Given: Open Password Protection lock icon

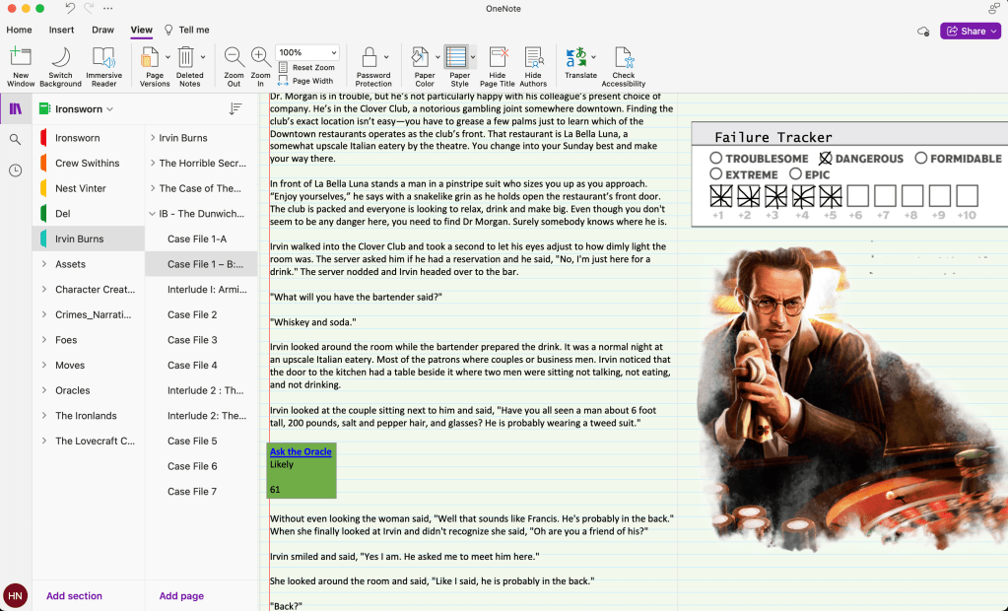Looking at the screenshot, I should 369,58.
